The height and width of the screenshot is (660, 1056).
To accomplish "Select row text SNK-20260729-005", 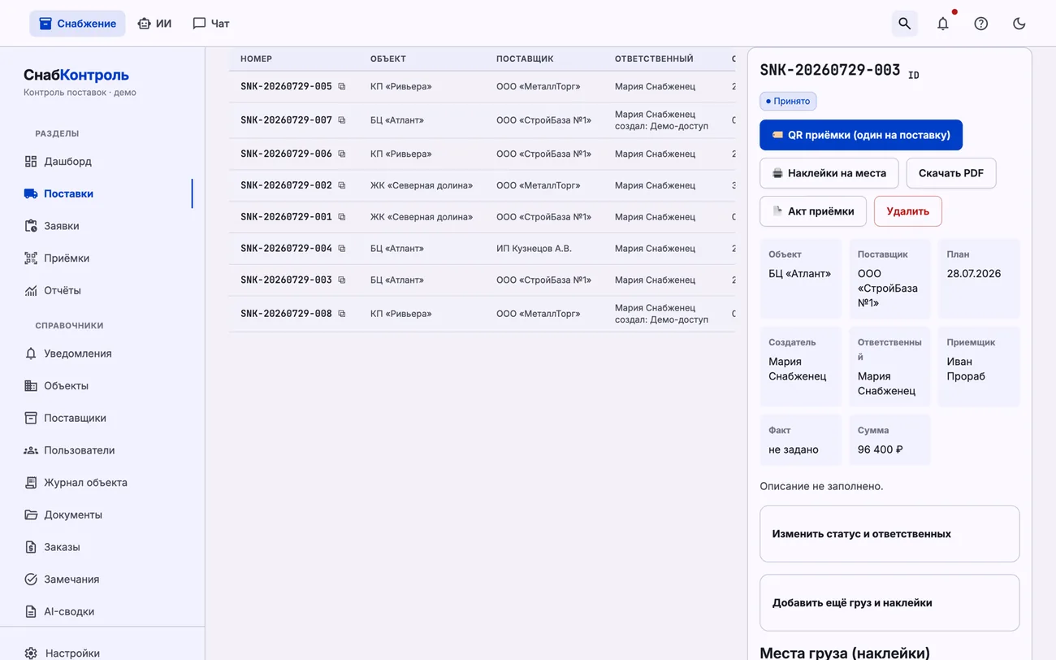I will pos(286,86).
